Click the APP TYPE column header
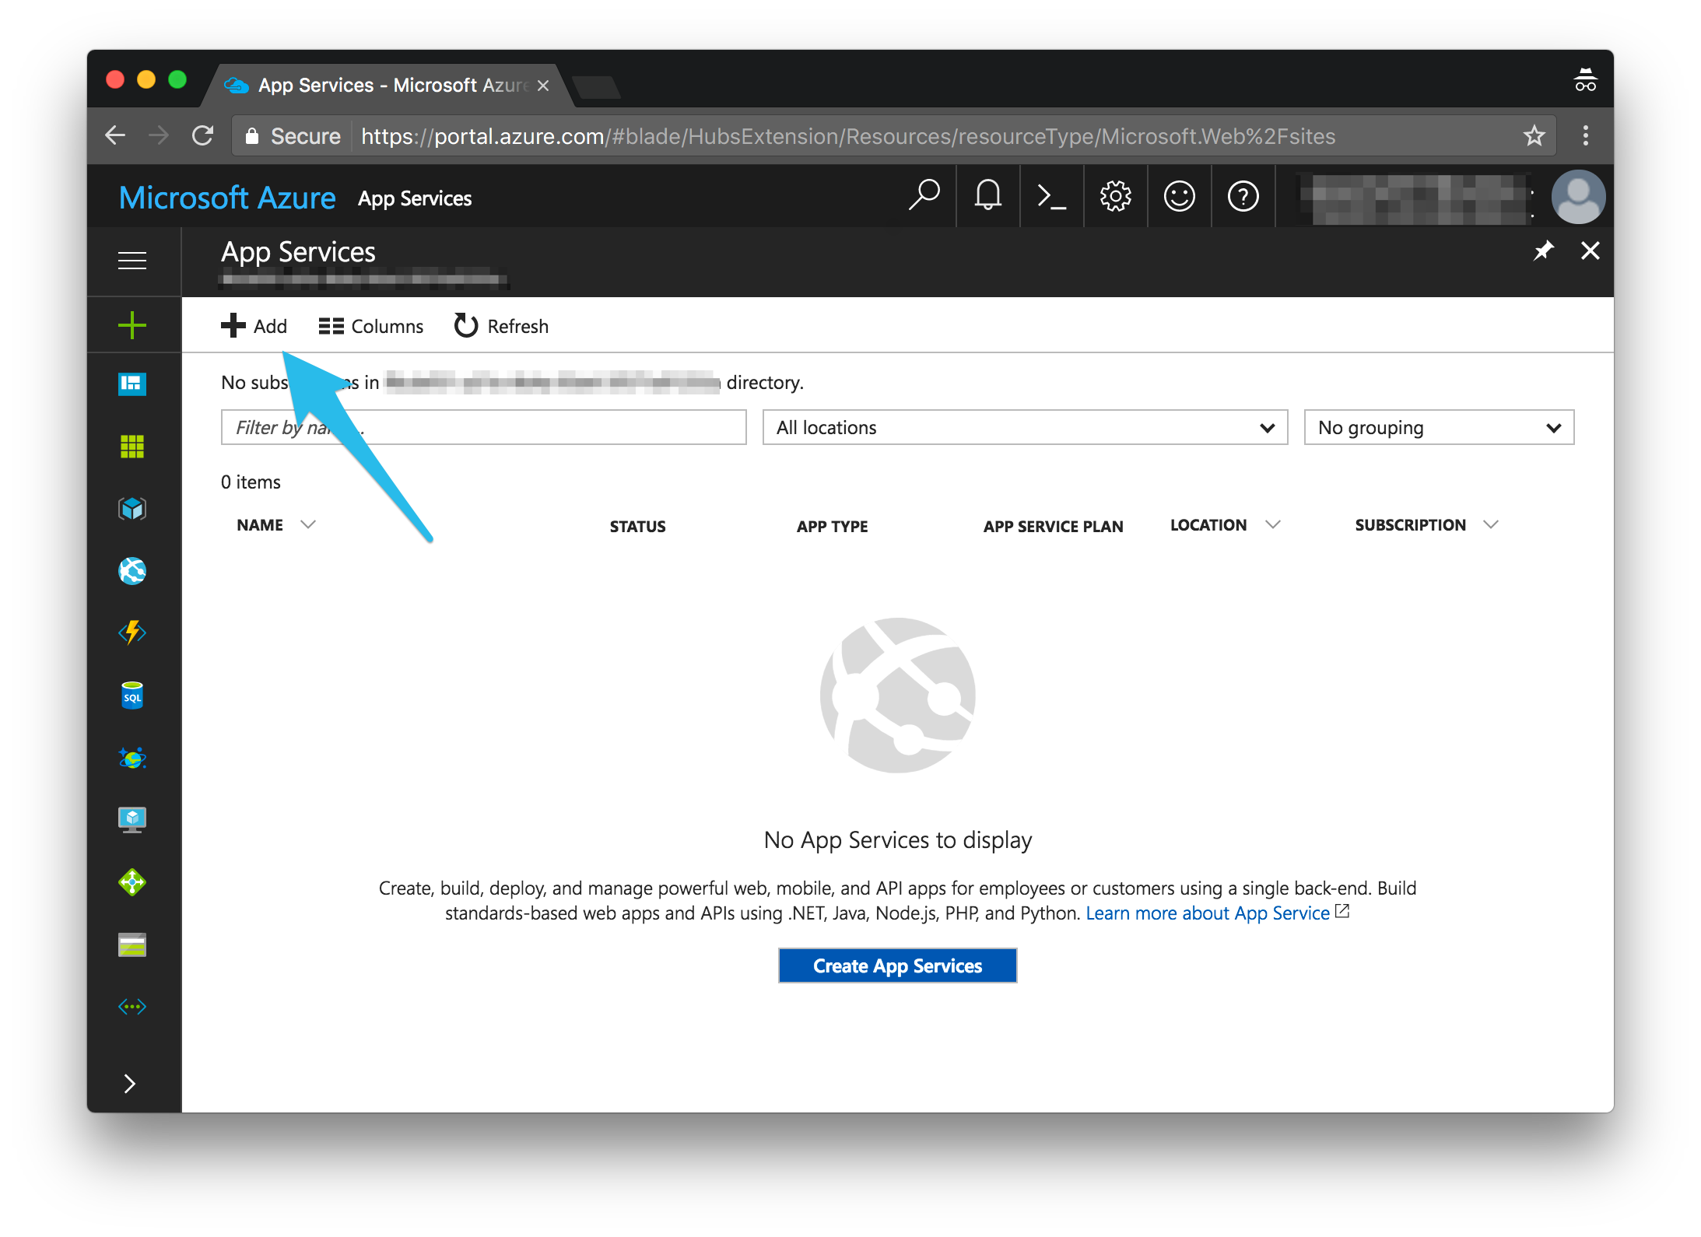This screenshot has width=1701, height=1237. click(x=832, y=527)
